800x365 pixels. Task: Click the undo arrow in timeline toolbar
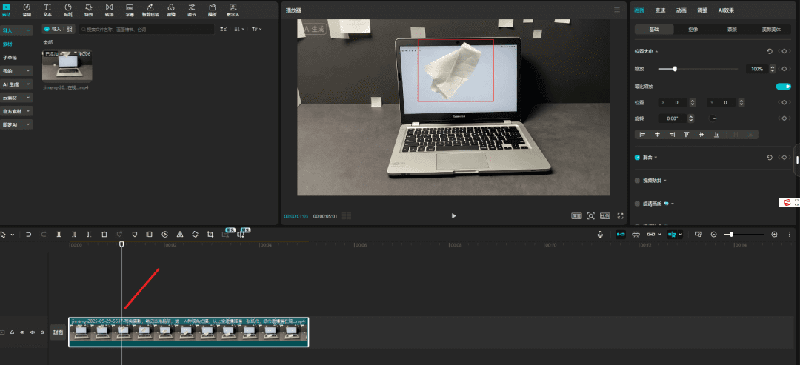point(28,234)
